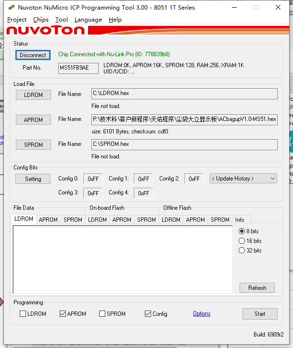Viewport: 293px width, 348px height.
Task: Click the C:\LDROM.hex file name field
Action: [184, 94]
